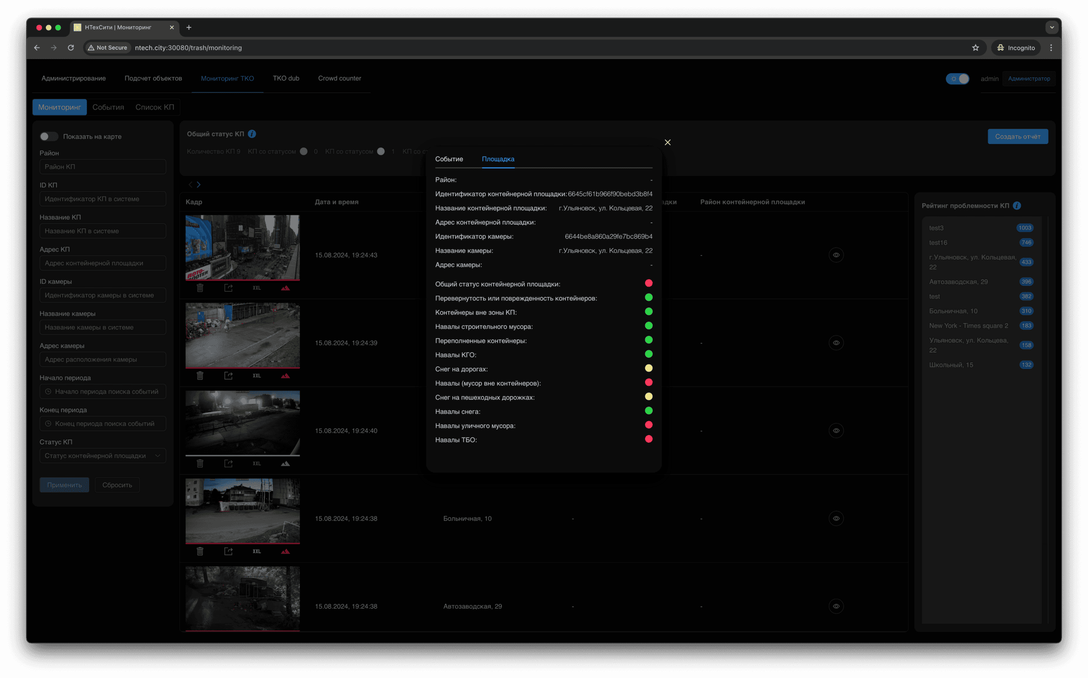Click XXL icon under the 19:24:40 frame
The image size is (1088, 678).
point(257,464)
